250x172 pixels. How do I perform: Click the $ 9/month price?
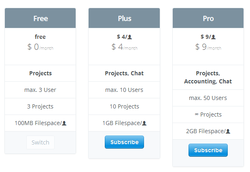pos(208,47)
